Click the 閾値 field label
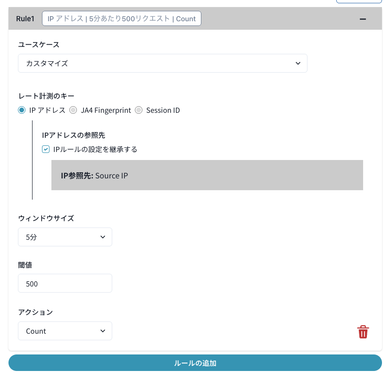 (x=25, y=265)
